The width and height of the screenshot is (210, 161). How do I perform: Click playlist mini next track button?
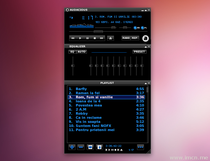click(x=118, y=150)
